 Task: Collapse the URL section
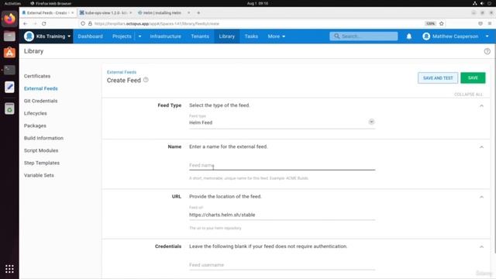[x=481, y=197]
